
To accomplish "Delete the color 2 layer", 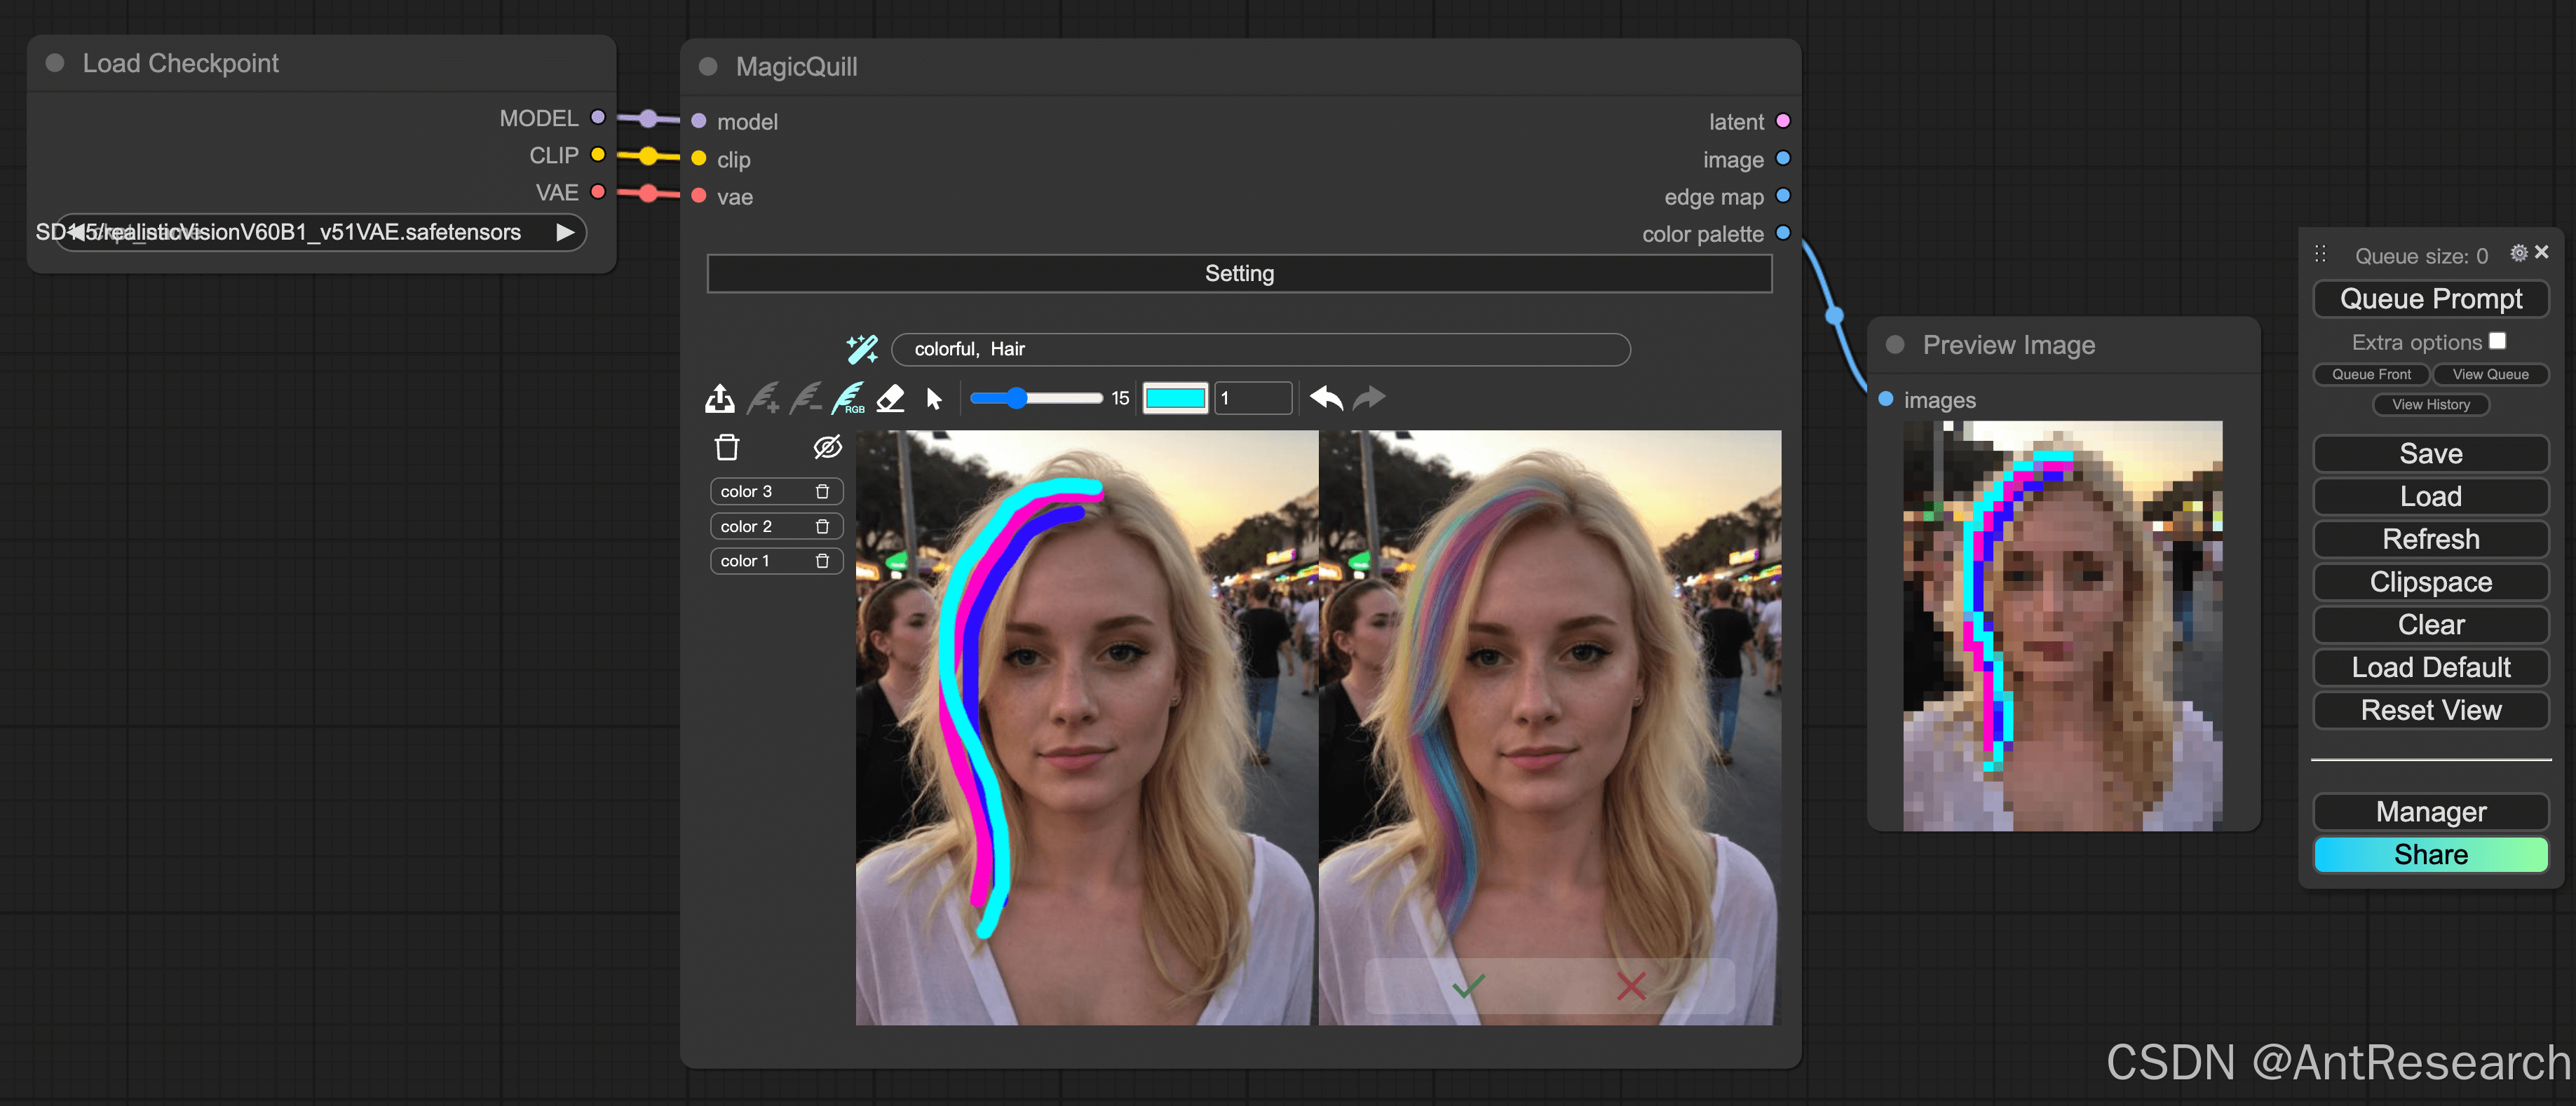I will tap(822, 526).
